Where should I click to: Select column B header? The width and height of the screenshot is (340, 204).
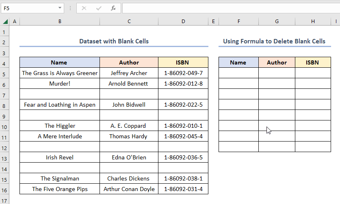coord(60,21)
